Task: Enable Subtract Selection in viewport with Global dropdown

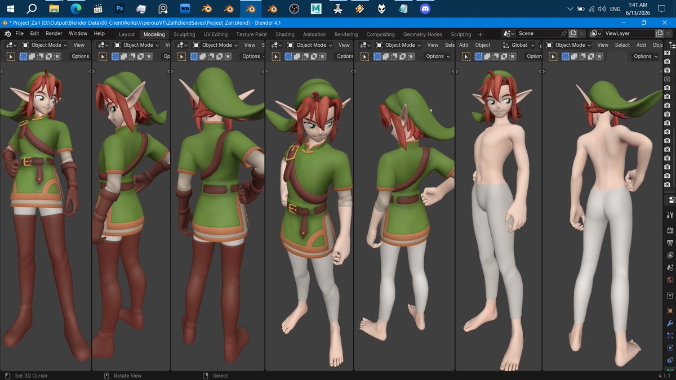Action: 495,56
